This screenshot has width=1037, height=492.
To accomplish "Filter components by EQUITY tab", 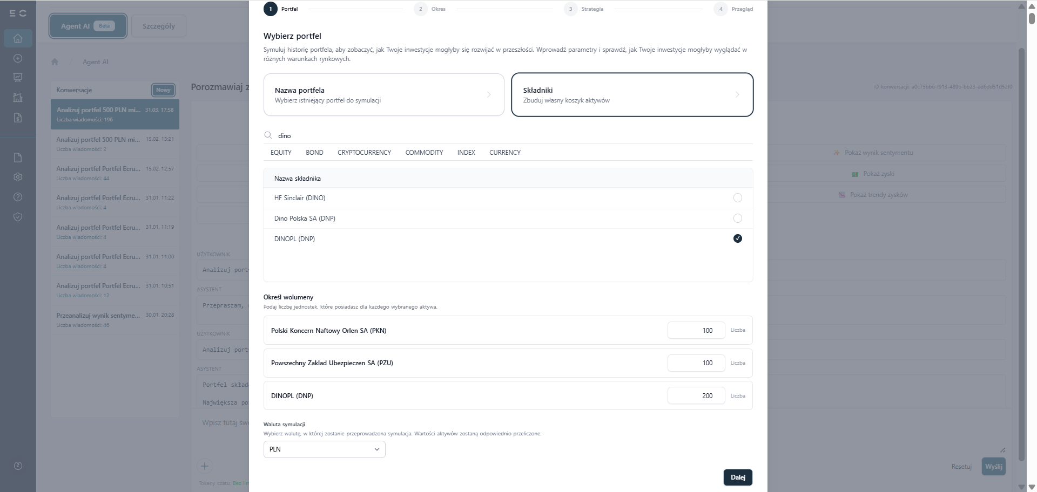I will coord(281,153).
